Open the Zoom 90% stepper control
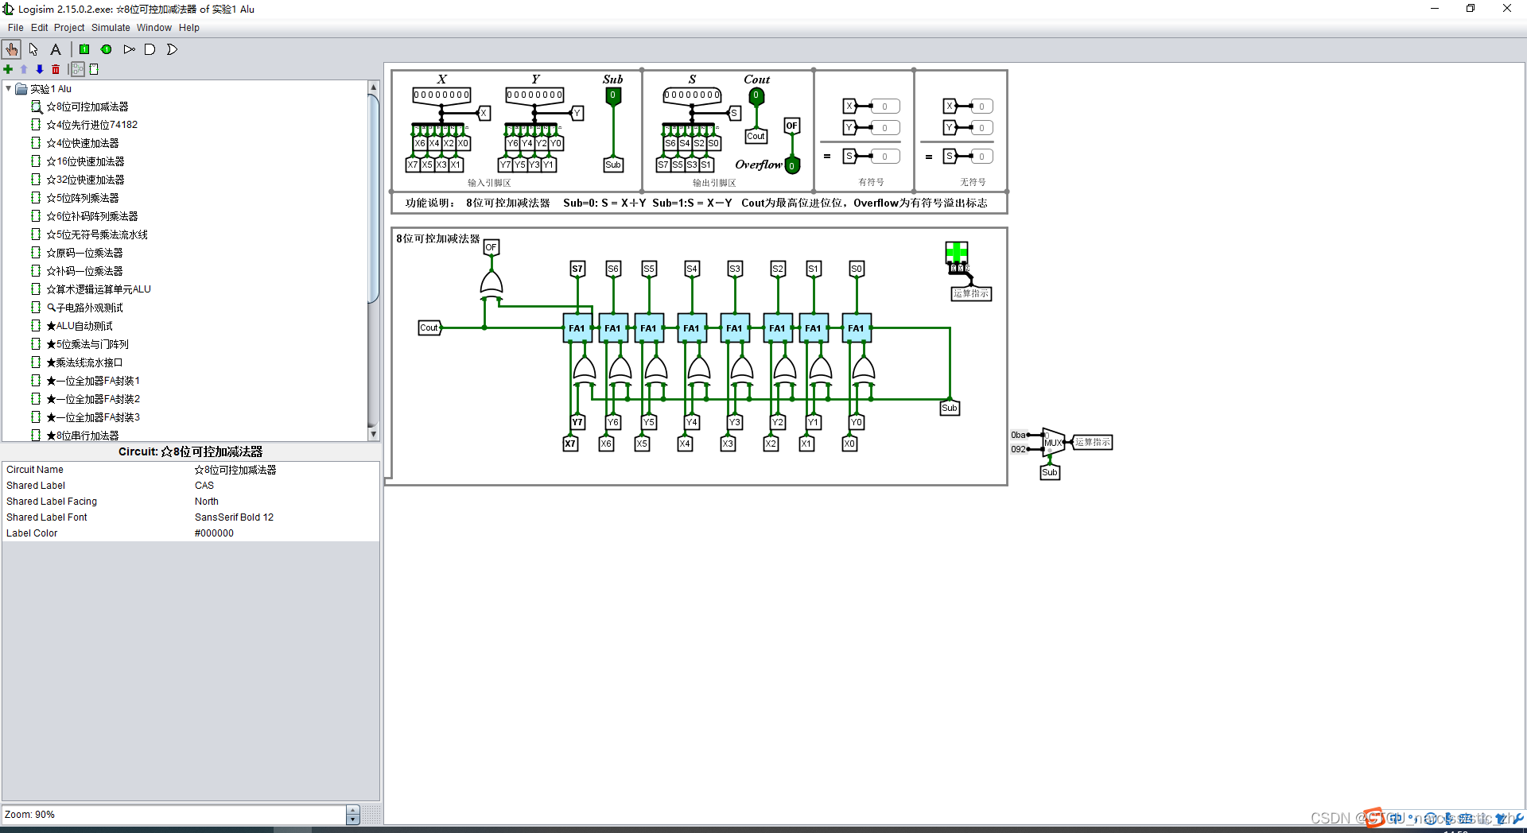 [x=353, y=815]
